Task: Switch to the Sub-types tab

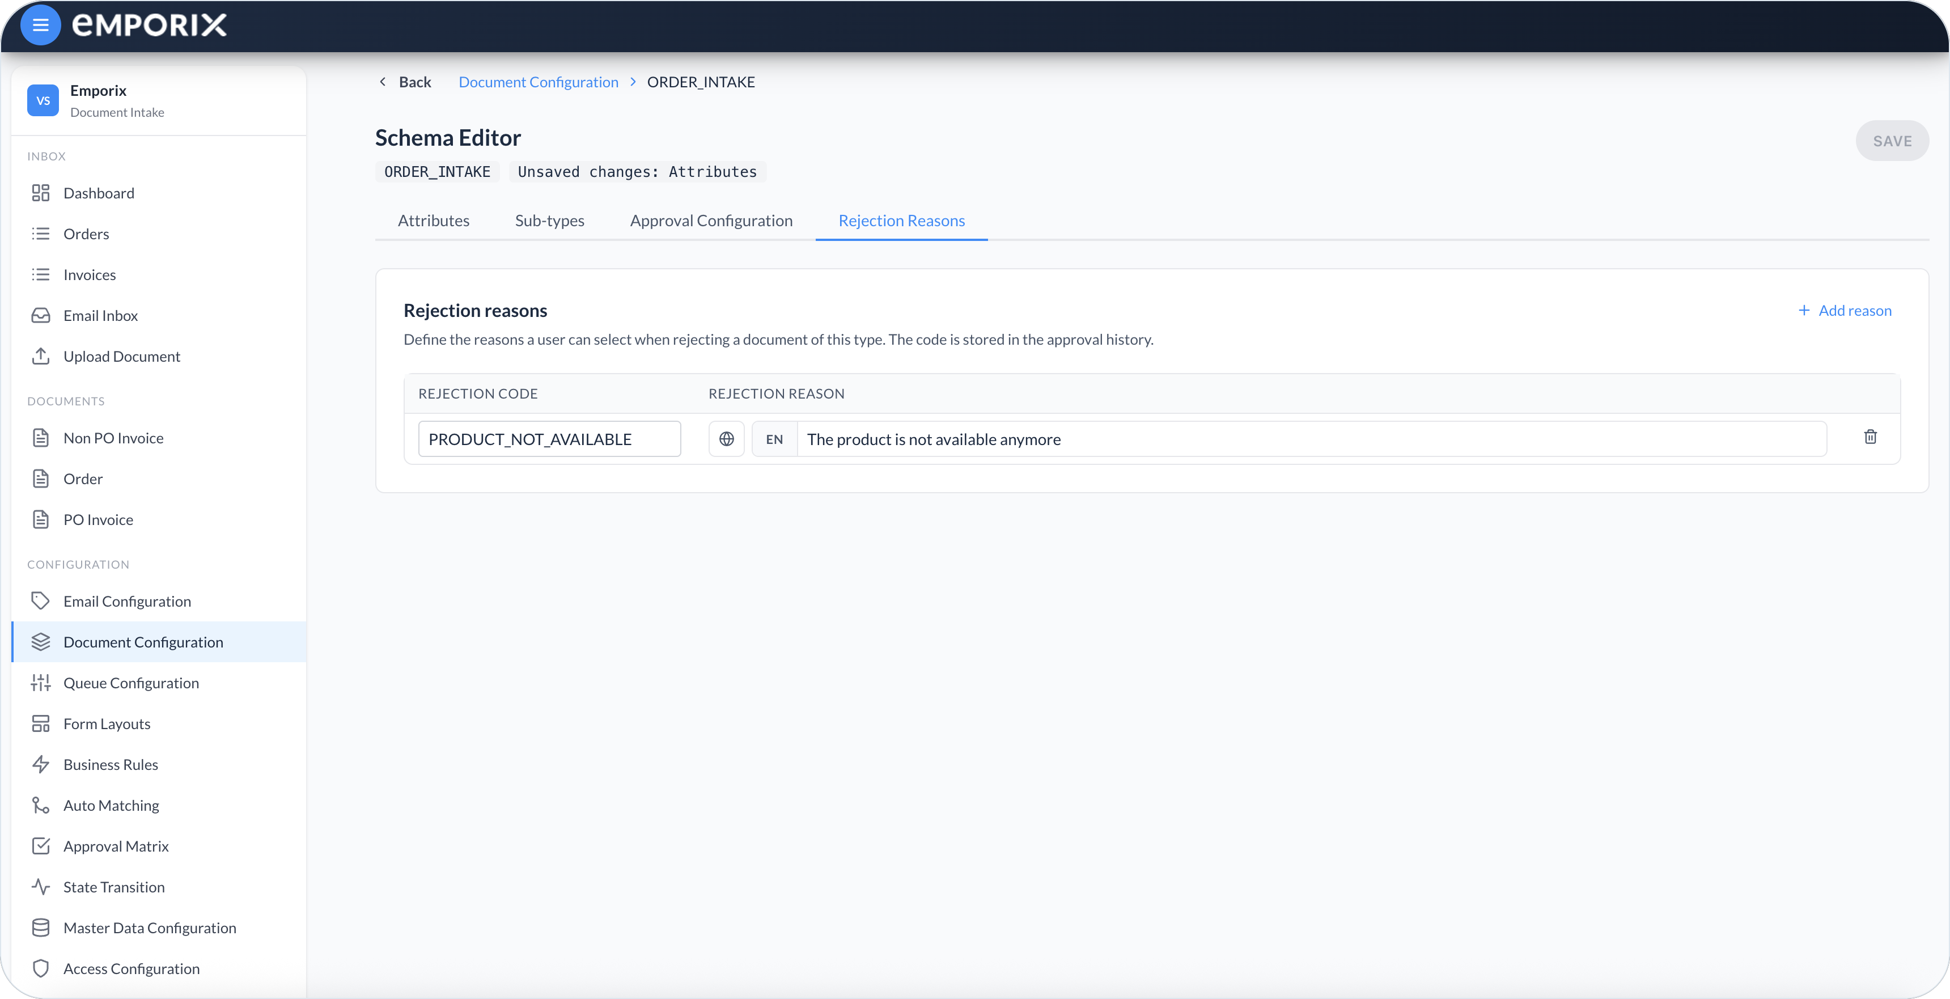Action: (550, 221)
